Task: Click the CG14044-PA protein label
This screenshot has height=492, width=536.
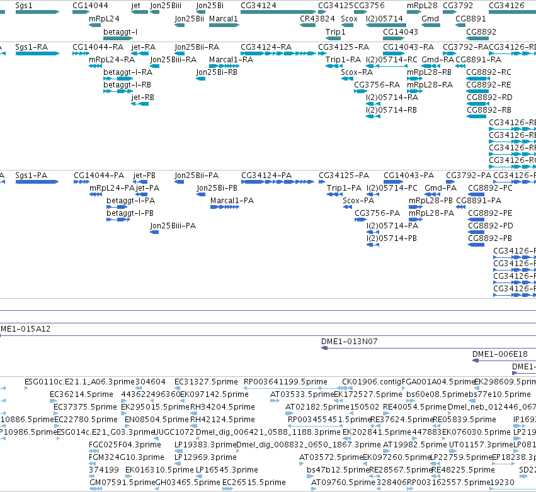Action: 99,176
